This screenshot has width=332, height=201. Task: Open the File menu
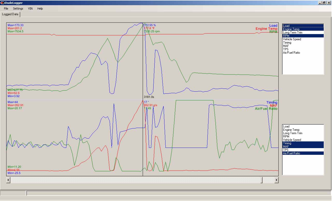click(x=6, y=9)
